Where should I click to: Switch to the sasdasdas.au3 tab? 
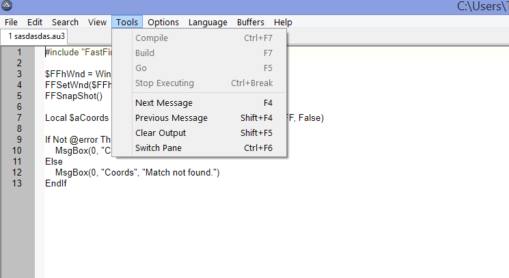pos(36,36)
